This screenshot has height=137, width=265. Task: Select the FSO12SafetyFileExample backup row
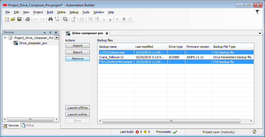point(176,62)
